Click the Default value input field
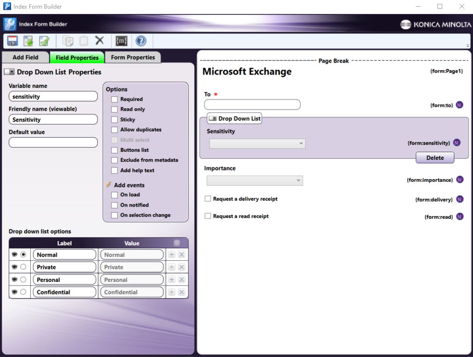This screenshot has width=473, height=357. coord(53,142)
